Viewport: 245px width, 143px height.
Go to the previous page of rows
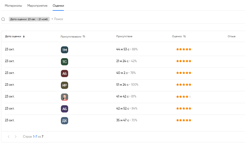9,137
